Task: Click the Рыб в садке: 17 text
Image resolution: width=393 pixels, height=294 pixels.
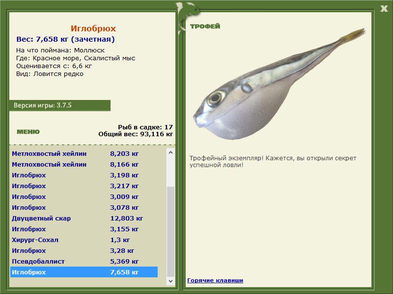Action: point(145,127)
